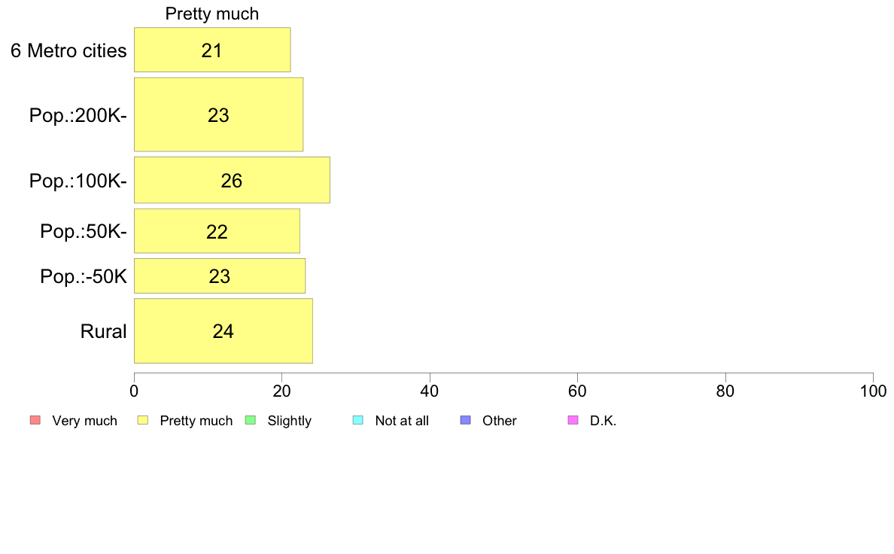Select the Pop.:-50K bar showing 23
This screenshot has height=554, width=894.
[220, 276]
